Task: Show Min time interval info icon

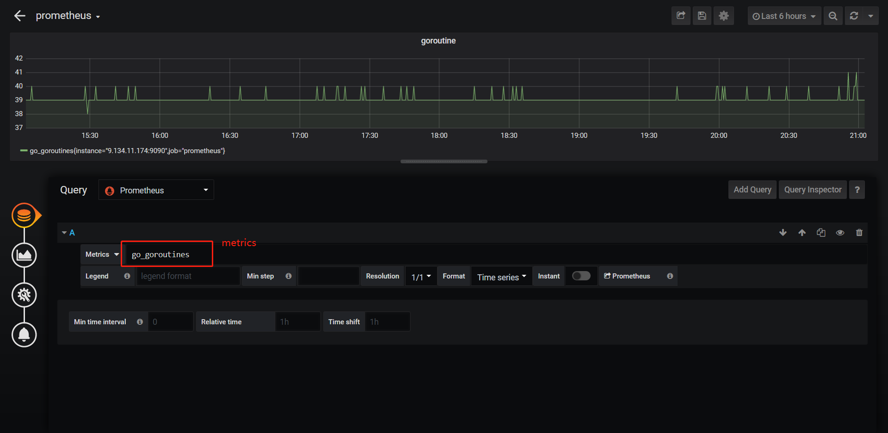Action: point(140,322)
